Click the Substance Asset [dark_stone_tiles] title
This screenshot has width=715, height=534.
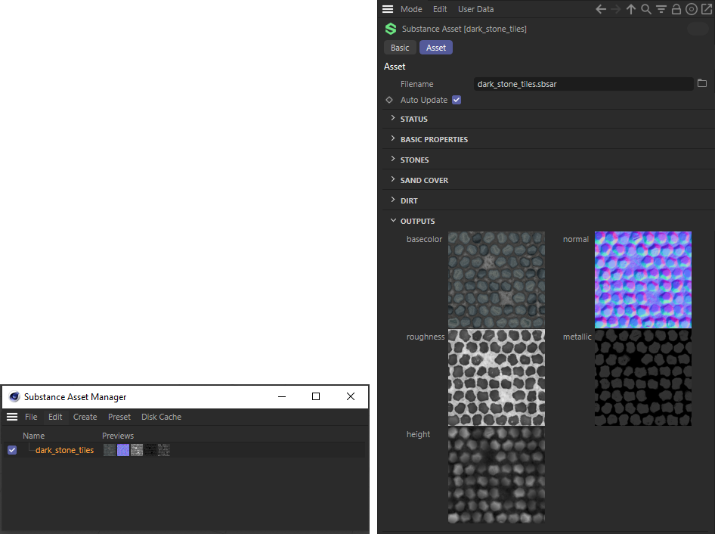pyautogui.click(x=464, y=29)
